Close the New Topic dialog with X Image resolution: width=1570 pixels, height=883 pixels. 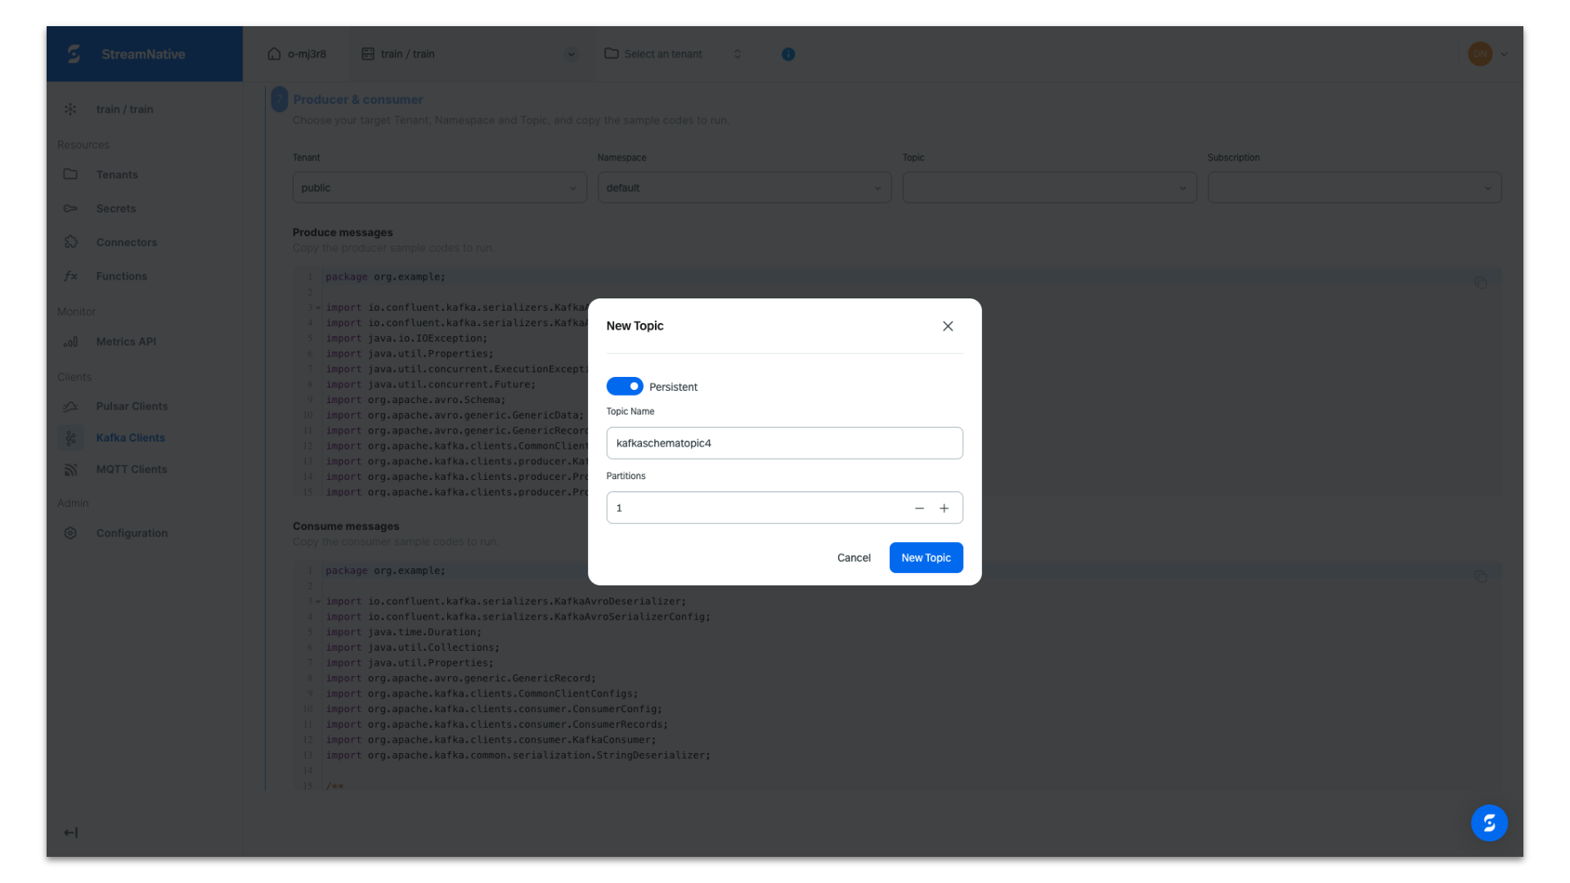(x=948, y=326)
